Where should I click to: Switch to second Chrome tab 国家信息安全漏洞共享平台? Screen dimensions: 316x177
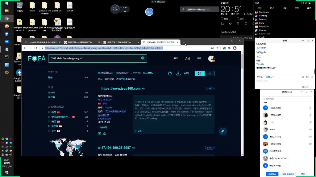[82, 42]
